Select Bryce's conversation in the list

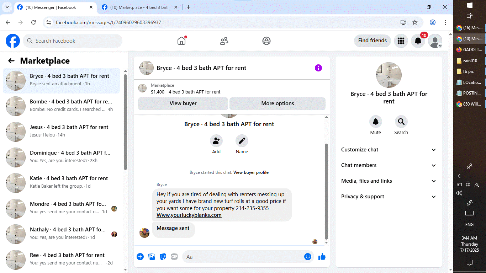[62, 81]
